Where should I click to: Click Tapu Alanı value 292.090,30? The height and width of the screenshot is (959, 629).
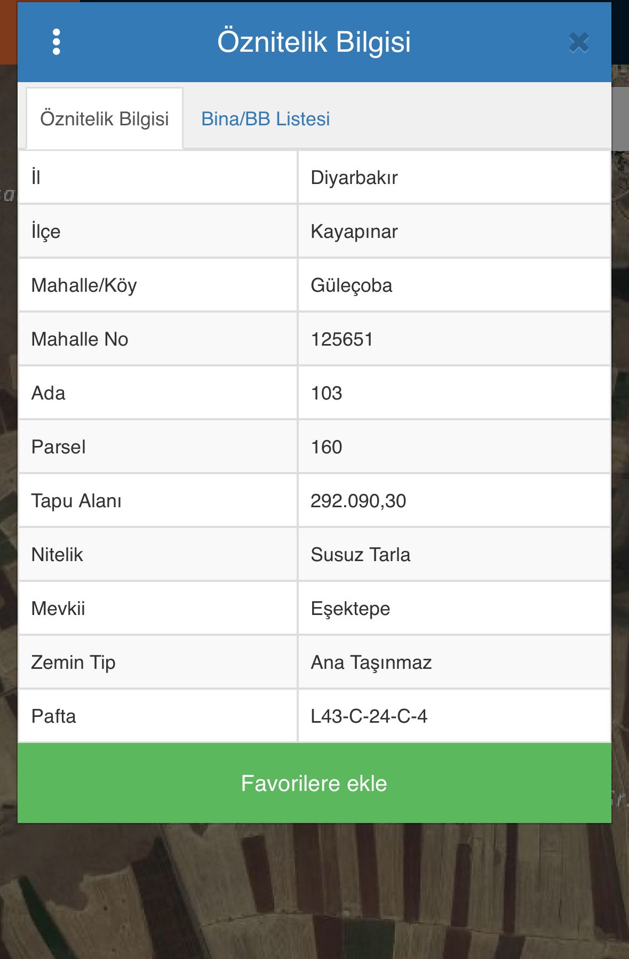[x=454, y=501]
